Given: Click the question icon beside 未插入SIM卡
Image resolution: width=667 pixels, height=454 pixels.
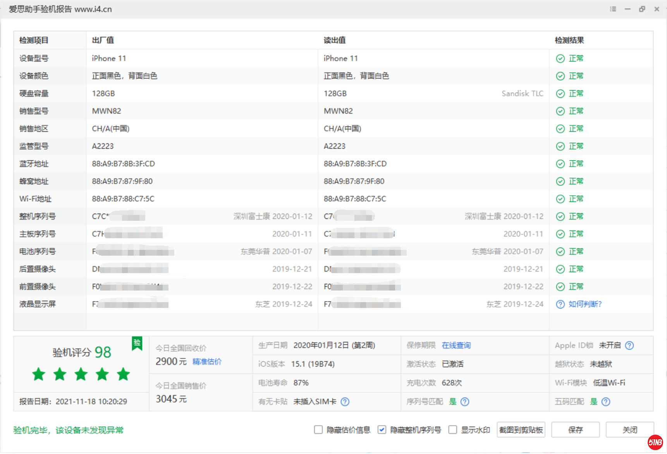Looking at the screenshot, I should pyautogui.click(x=345, y=402).
